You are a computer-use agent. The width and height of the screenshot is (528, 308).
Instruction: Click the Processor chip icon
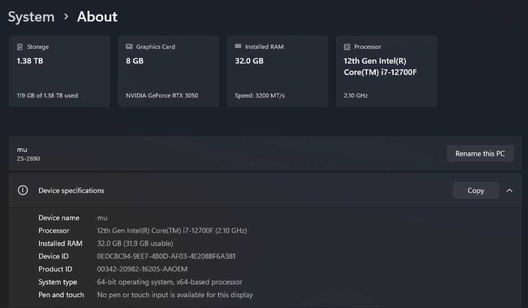347,47
